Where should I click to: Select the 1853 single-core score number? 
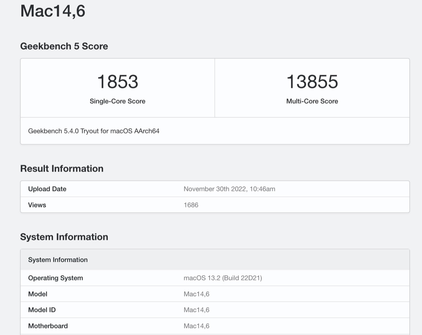click(117, 82)
